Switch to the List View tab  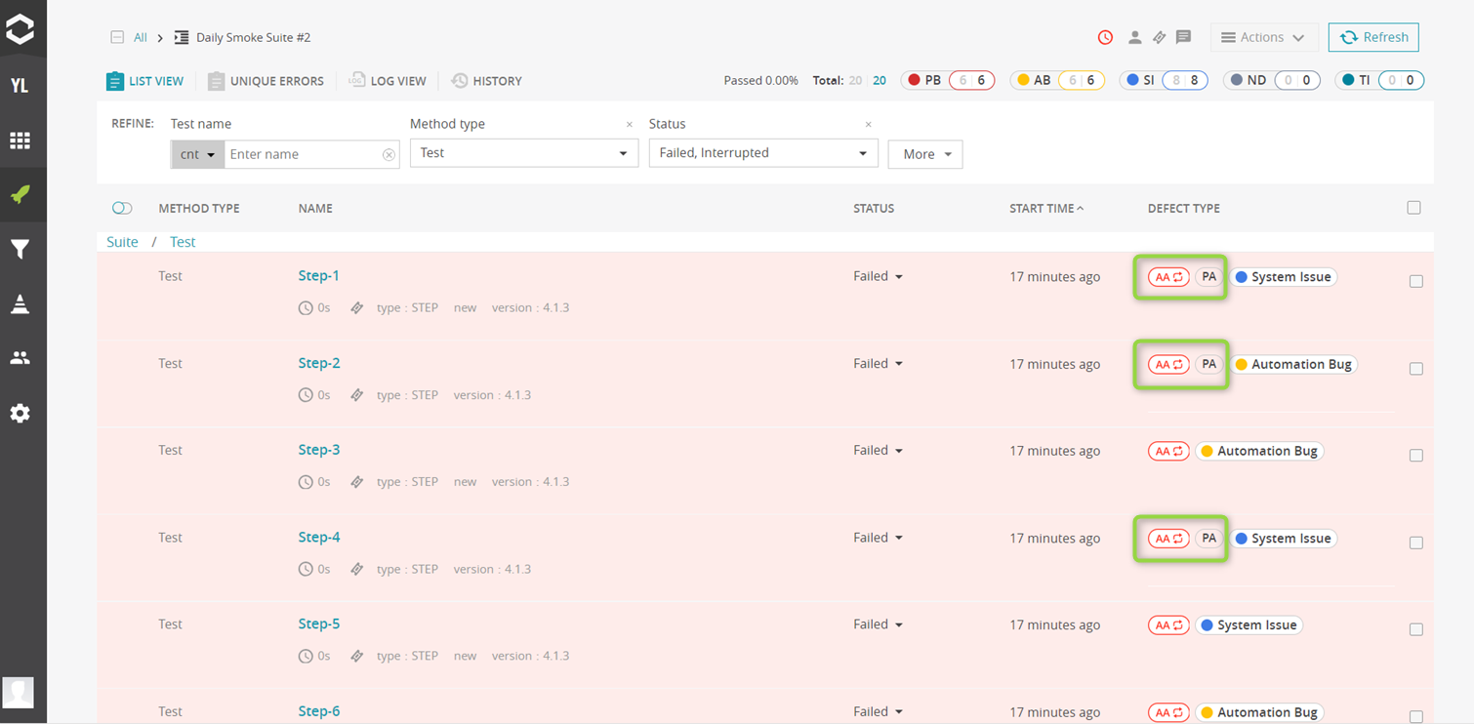point(144,81)
